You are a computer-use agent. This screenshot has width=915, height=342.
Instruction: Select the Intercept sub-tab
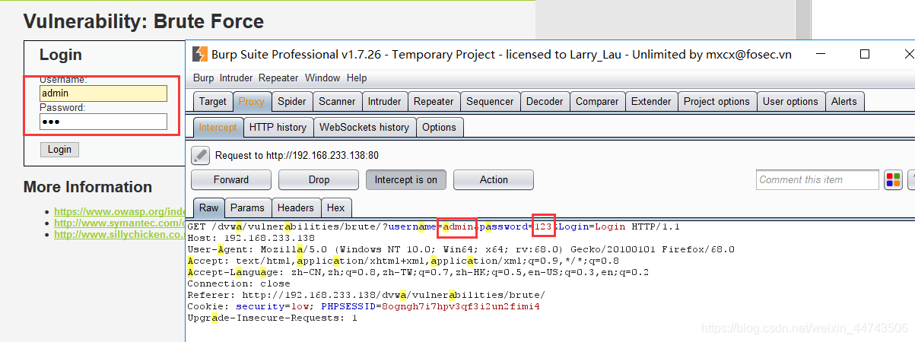218,127
